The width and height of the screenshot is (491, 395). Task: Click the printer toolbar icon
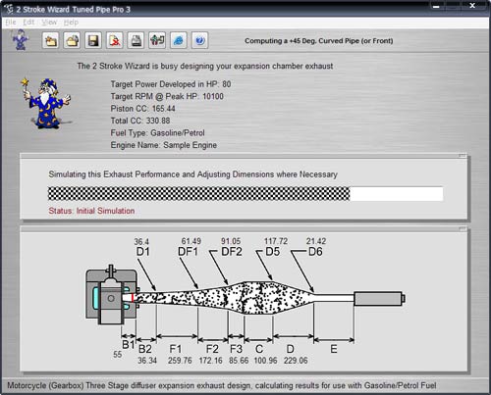coord(136,40)
